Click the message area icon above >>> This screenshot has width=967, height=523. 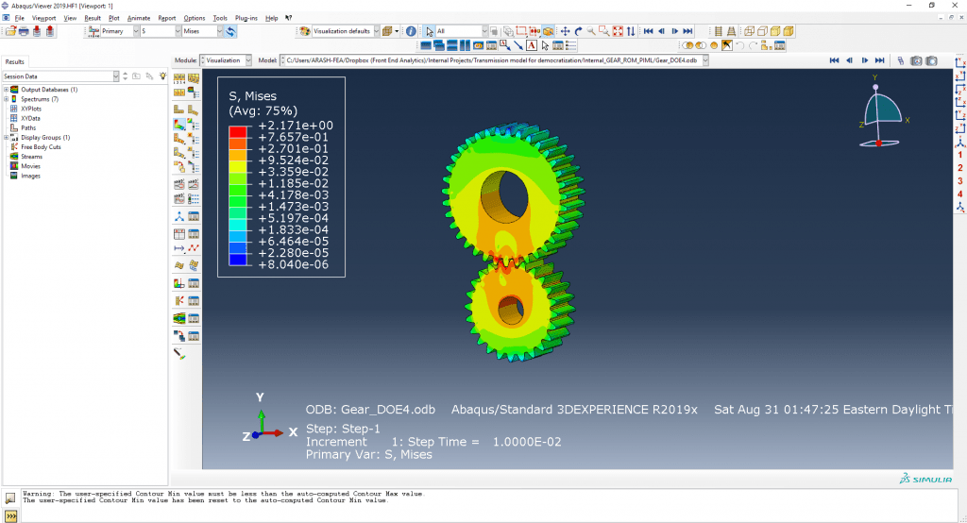10,498
